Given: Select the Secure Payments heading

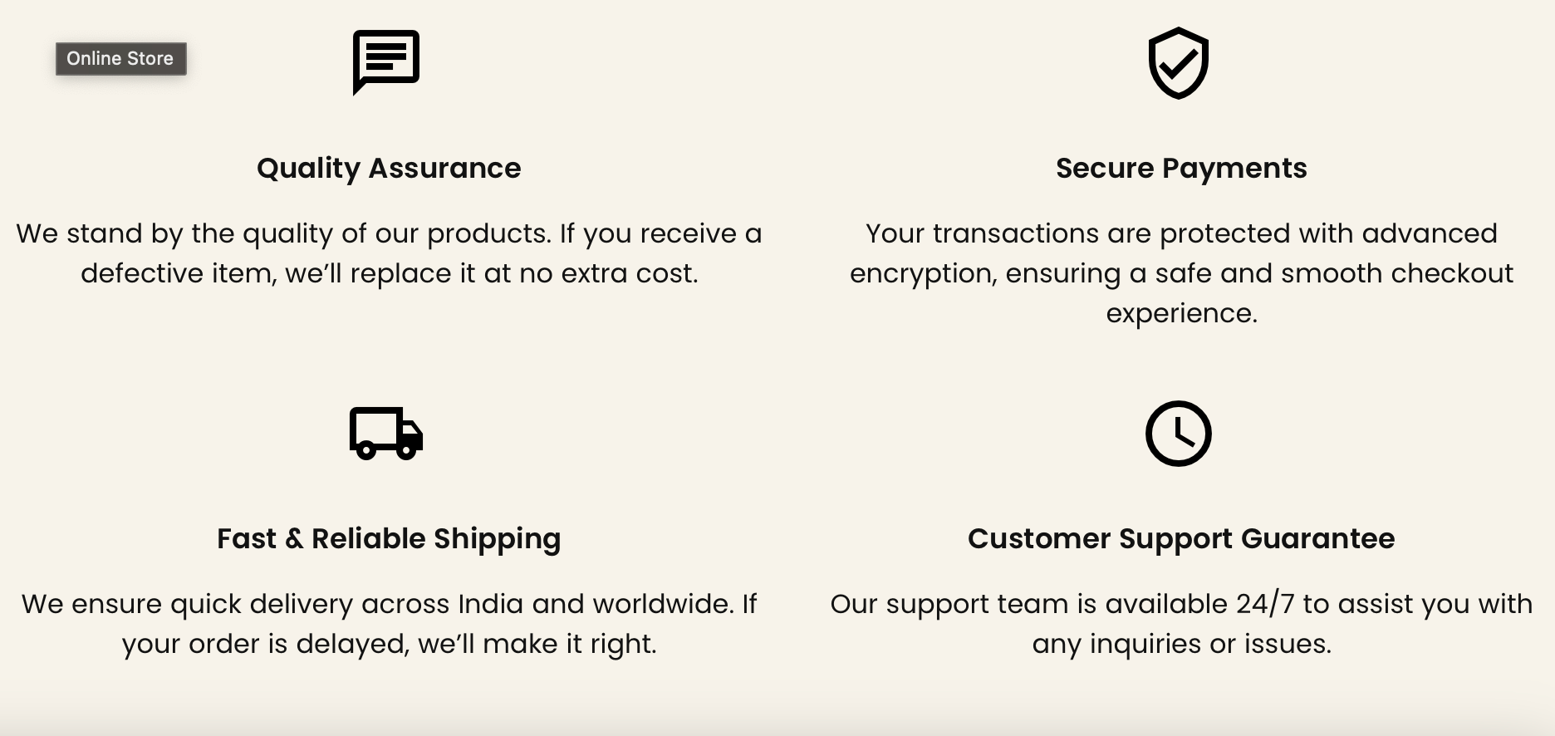Looking at the screenshot, I should pos(1181,168).
